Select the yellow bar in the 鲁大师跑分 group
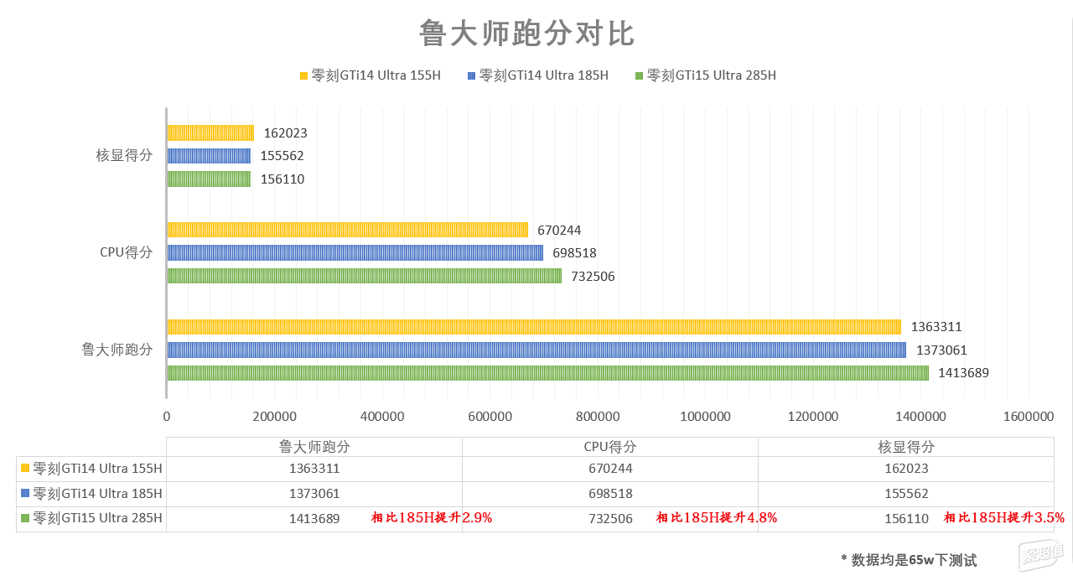This screenshot has height=581, width=1073. coord(534,327)
